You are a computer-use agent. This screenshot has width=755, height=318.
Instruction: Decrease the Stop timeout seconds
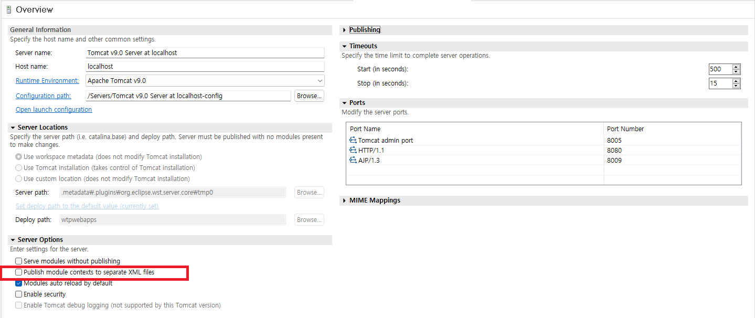(x=736, y=86)
